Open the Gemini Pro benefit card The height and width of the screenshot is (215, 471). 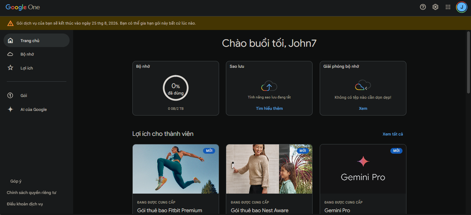coord(363,178)
